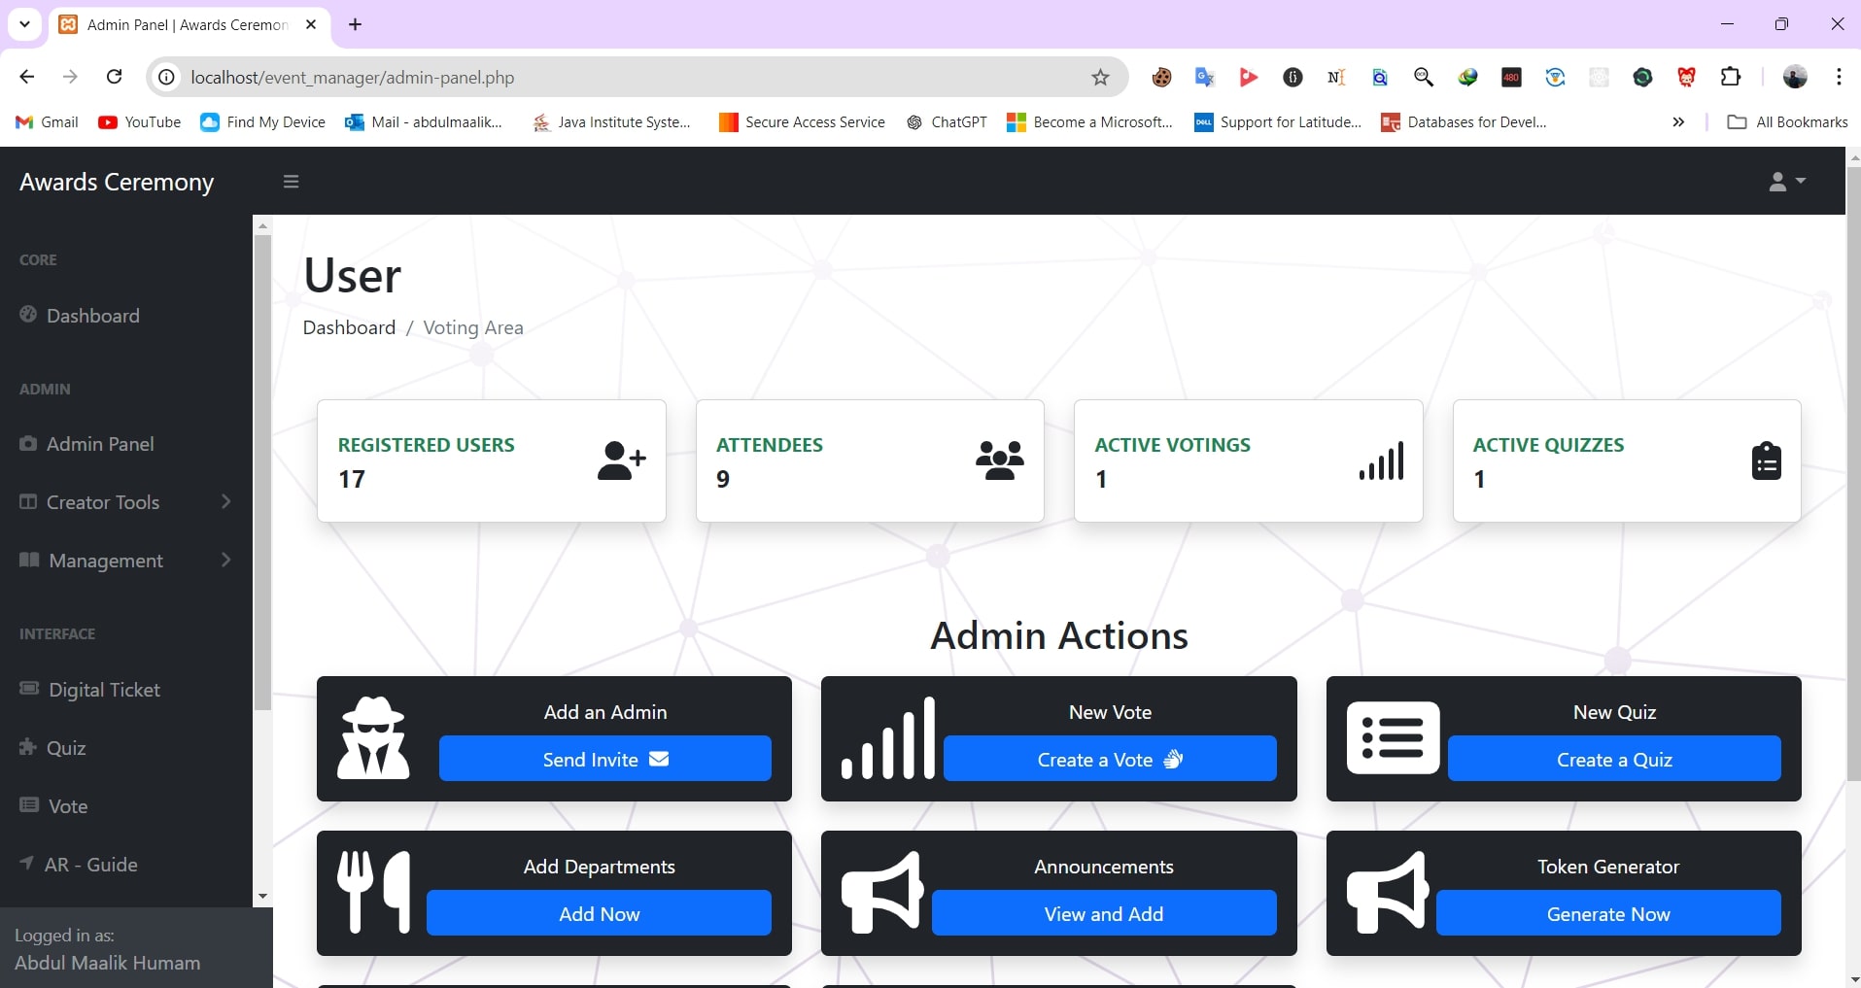Image resolution: width=1861 pixels, height=988 pixels.
Task: Click the attendees group icon
Action: 999,460
